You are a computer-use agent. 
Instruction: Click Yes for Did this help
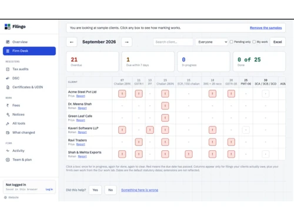click(x=95, y=190)
